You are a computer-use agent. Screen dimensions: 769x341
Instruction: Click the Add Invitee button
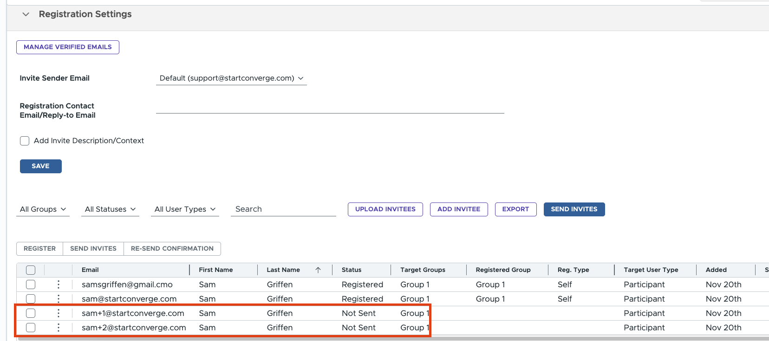click(x=459, y=209)
